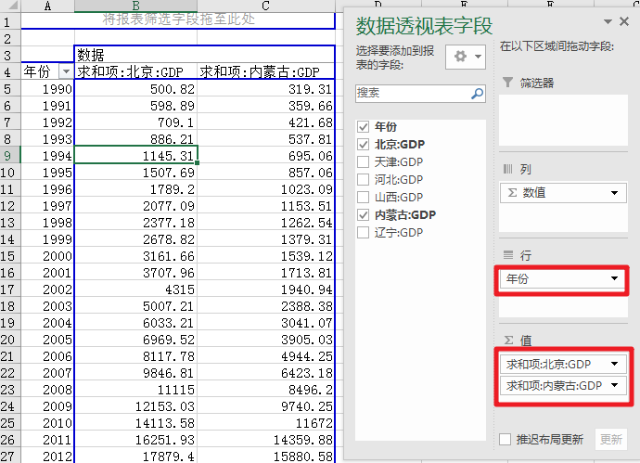This screenshot has height=463, width=640.
Task: Uncheck the 年份 field checkbox
Action: 363,127
